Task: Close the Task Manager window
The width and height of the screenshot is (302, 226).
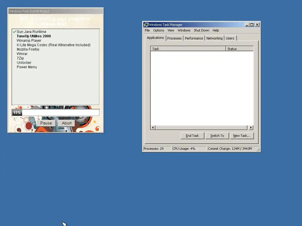Action: coord(257,25)
